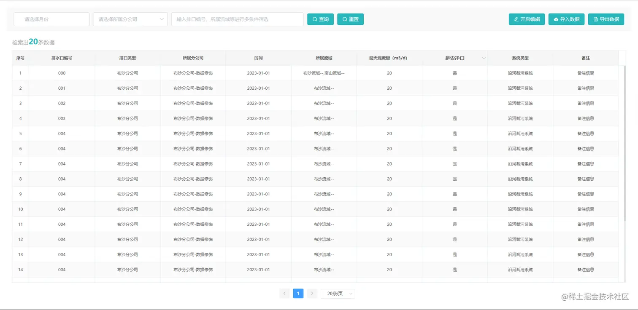Click 布沙分公司-数据修饰 in row 7
The height and width of the screenshot is (310, 638).
(193, 164)
